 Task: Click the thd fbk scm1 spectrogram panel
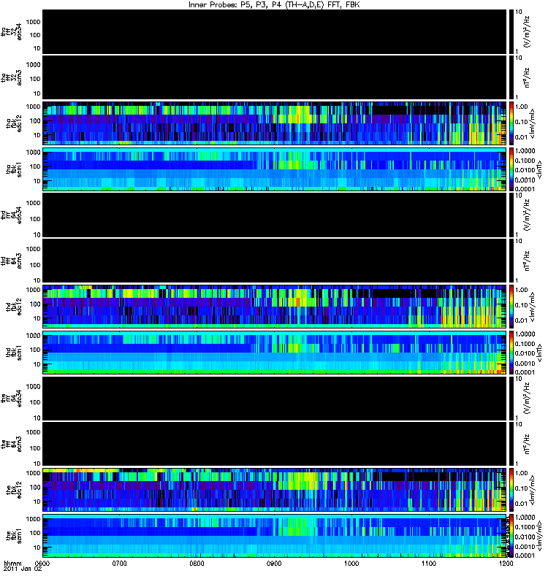click(x=275, y=353)
